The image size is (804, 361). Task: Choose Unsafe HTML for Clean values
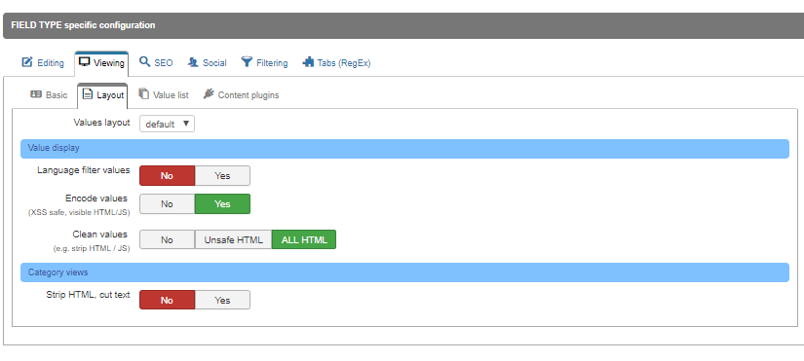[233, 239]
